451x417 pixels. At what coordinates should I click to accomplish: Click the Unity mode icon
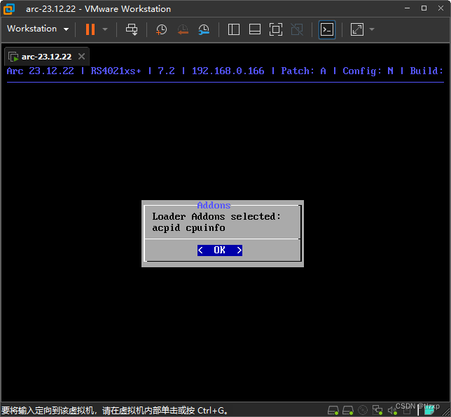(x=297, y=29)
